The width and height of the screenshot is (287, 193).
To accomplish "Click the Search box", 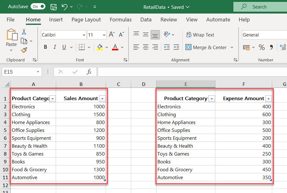I will point(260,7).
